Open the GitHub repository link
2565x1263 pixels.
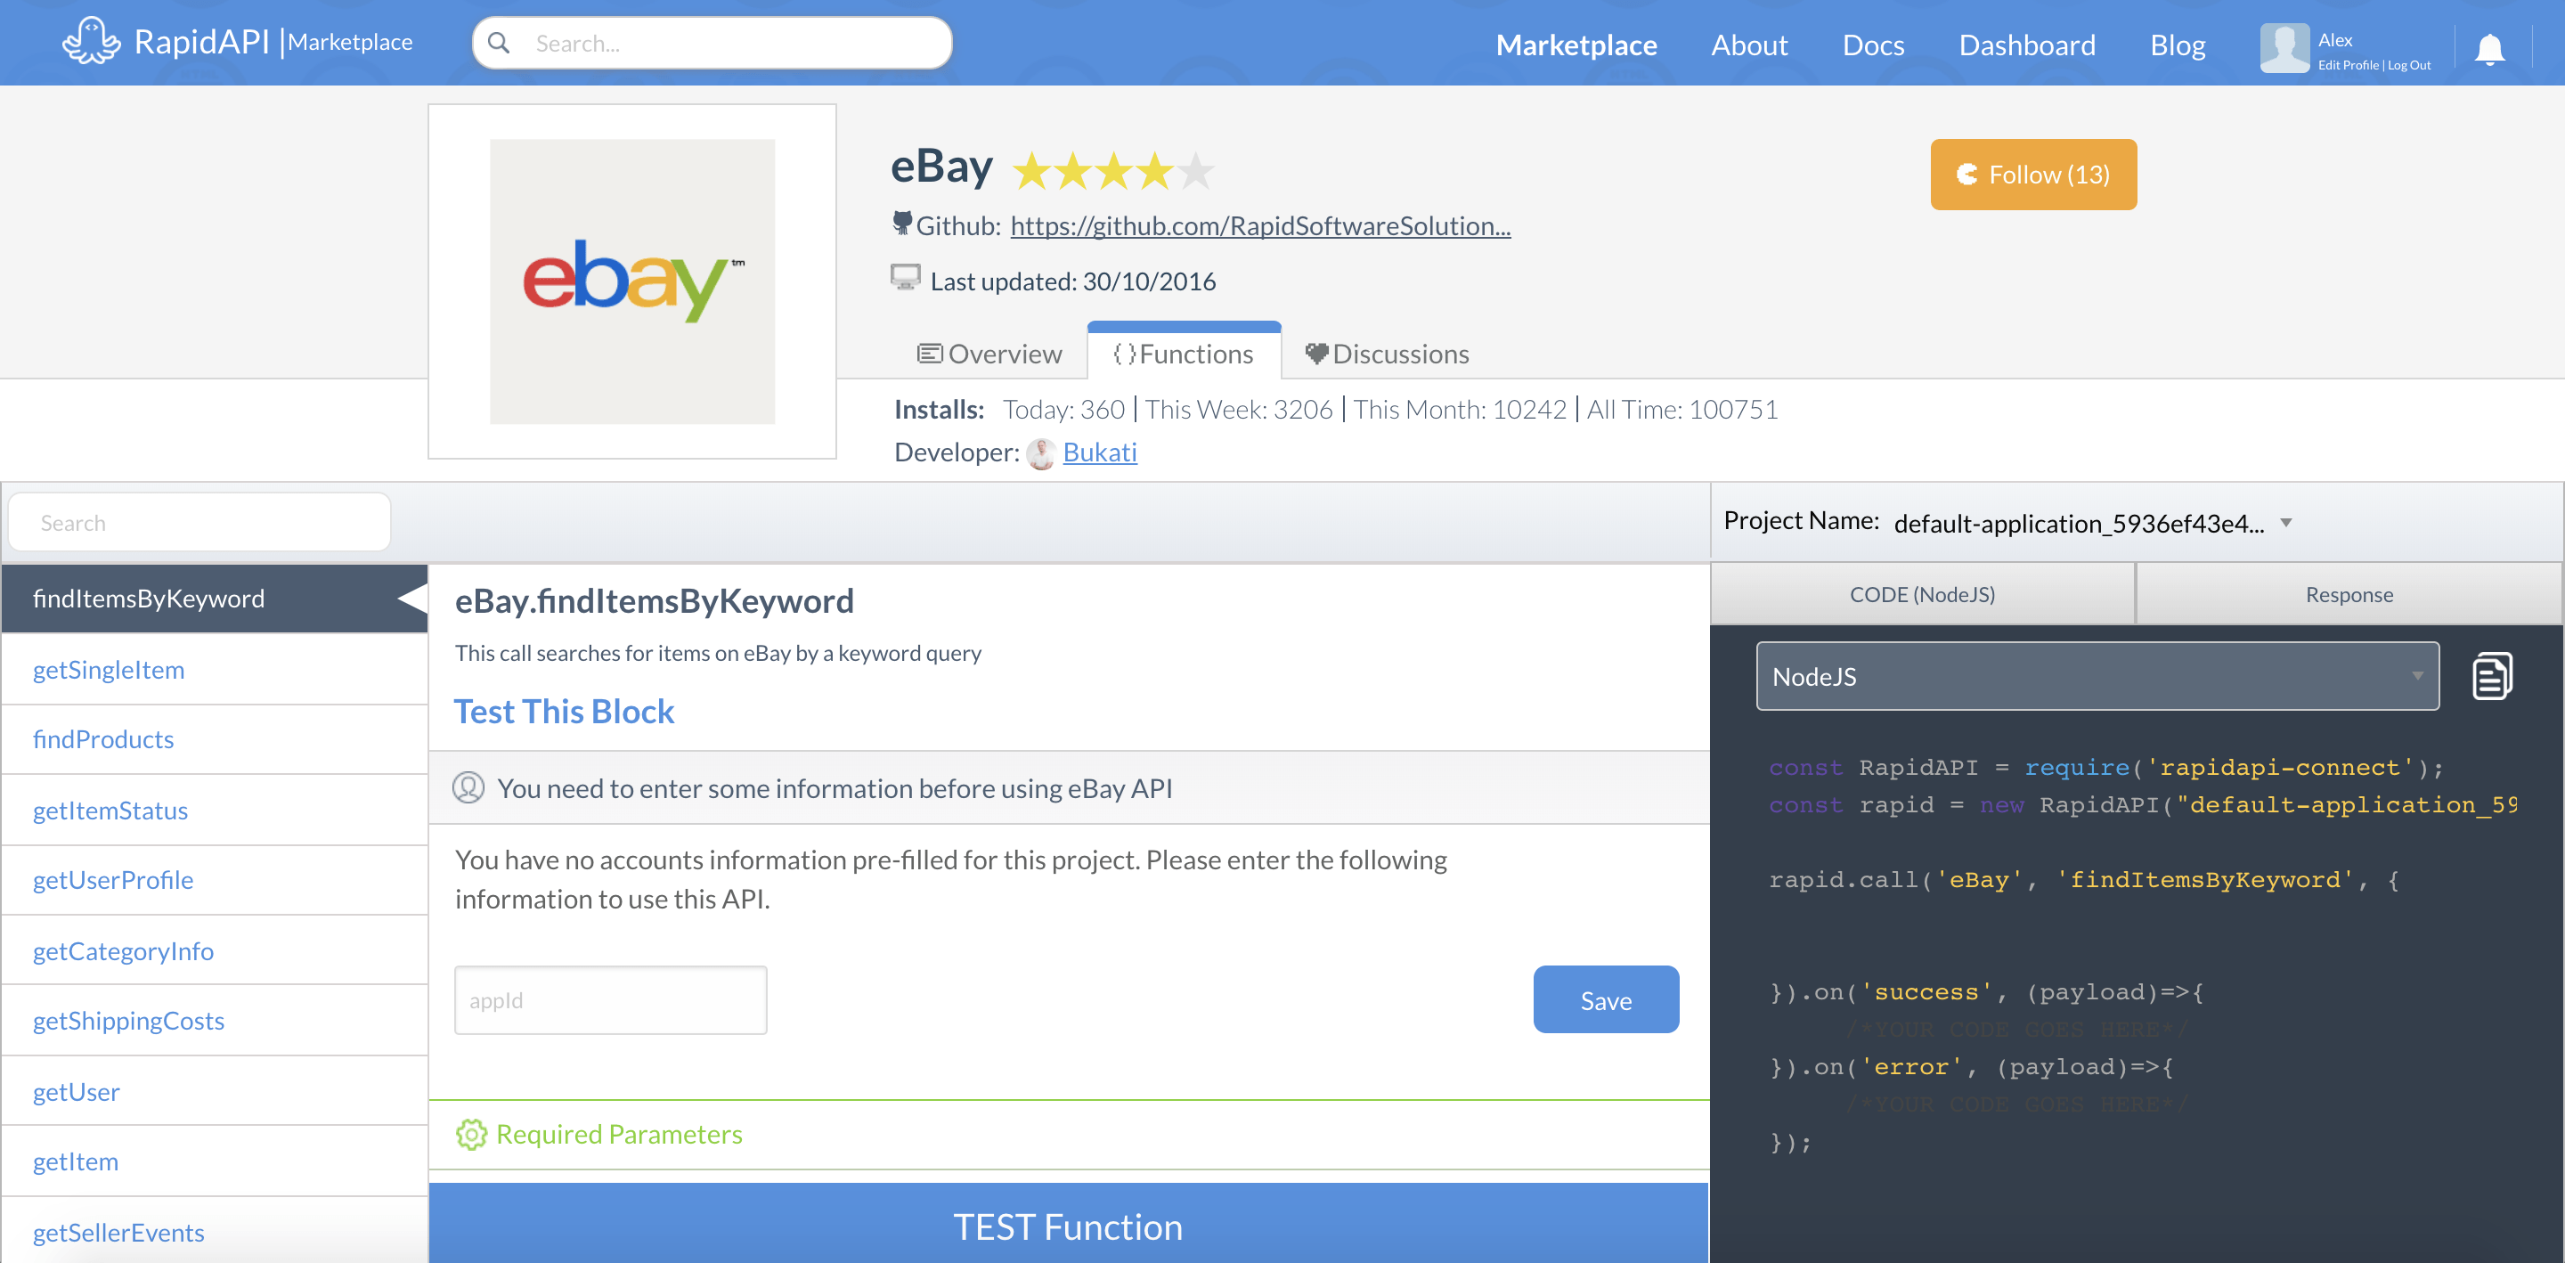[x=1260, y=226]
